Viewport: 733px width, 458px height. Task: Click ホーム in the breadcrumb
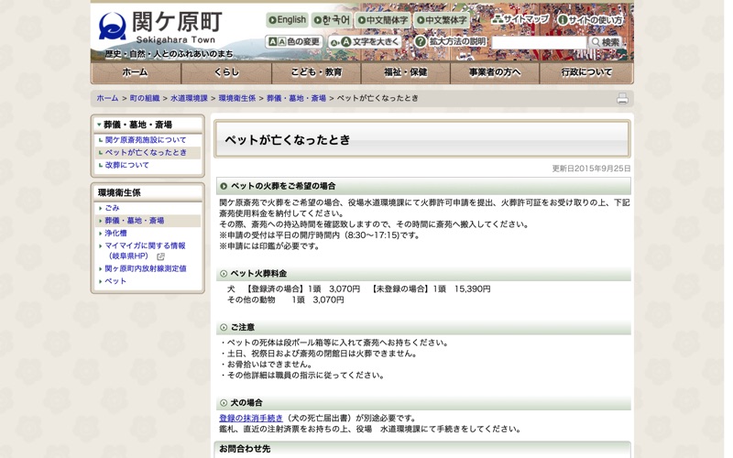click(107, 98)
